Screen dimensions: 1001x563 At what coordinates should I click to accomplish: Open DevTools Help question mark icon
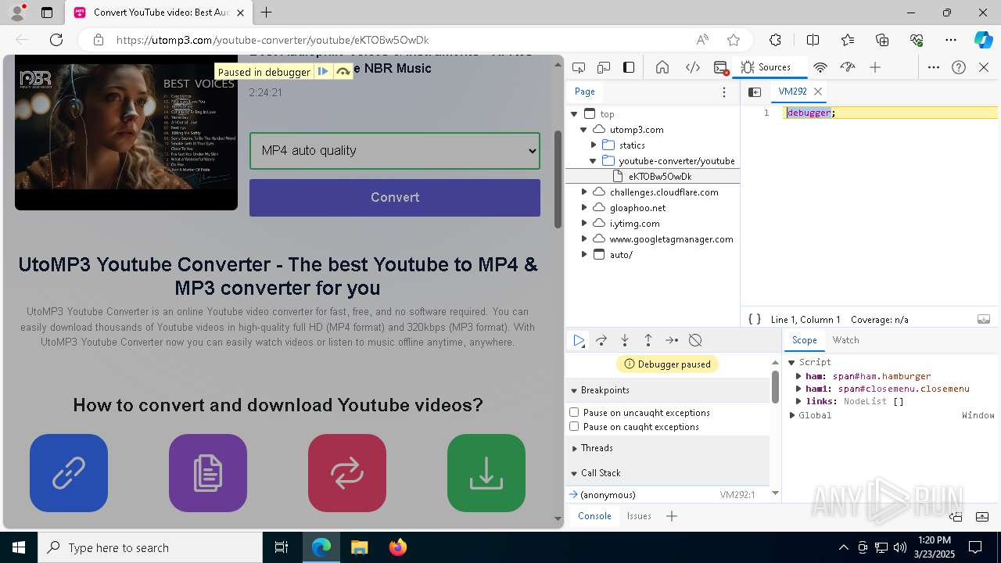point(959,67)
